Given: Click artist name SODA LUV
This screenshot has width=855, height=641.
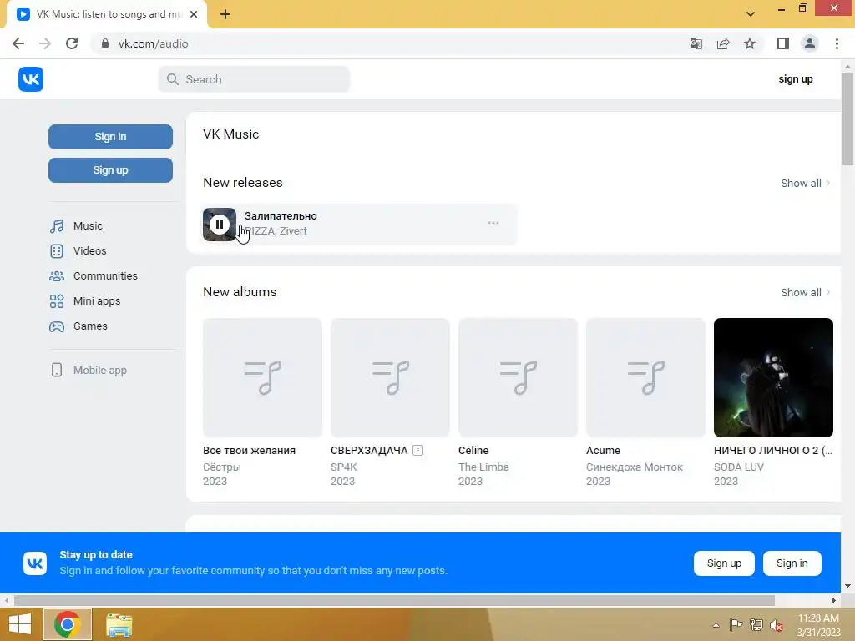Looking at the screenshot, I should click(x=739, y=467).
